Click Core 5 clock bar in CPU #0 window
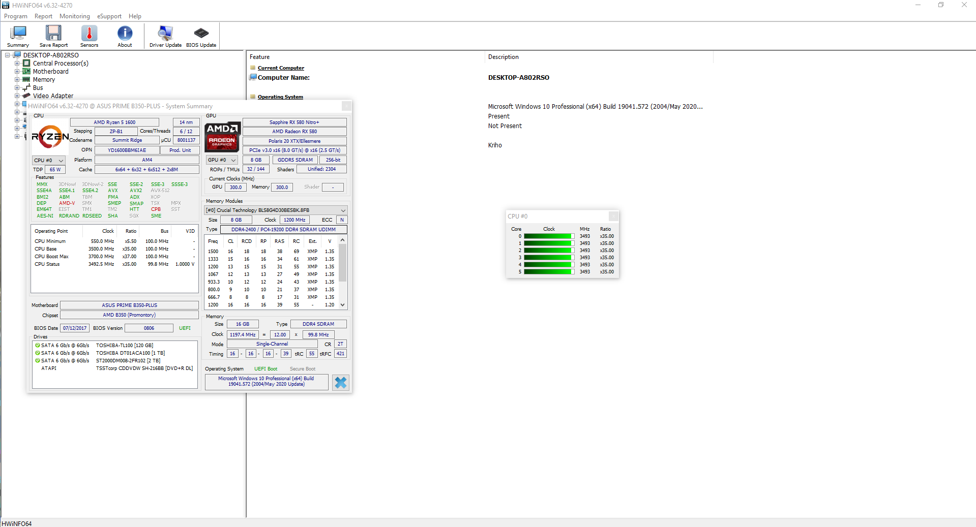976x527 pixels. (549, 272)
